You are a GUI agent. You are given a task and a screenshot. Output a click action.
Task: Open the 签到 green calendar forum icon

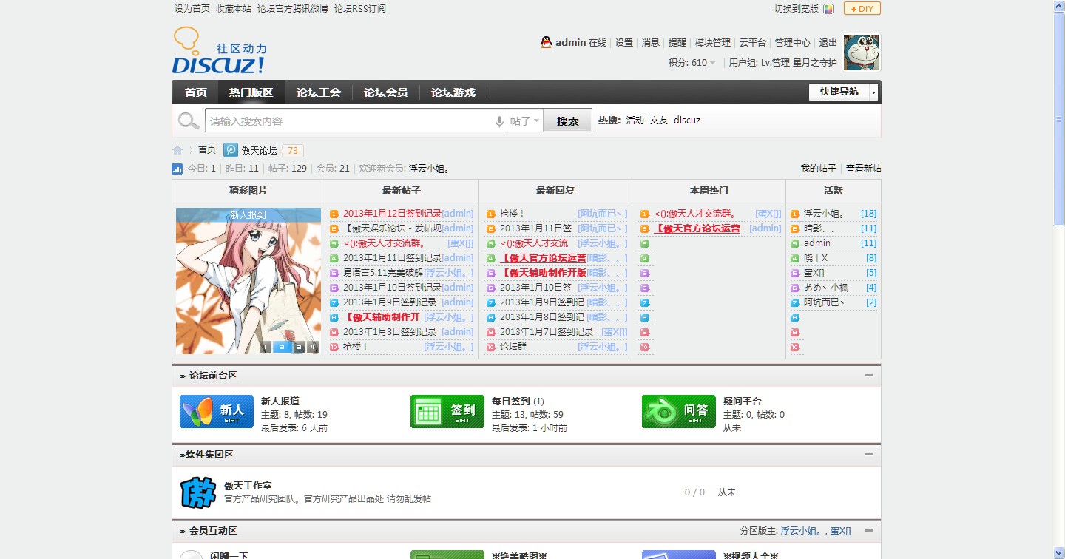[447, 411]
